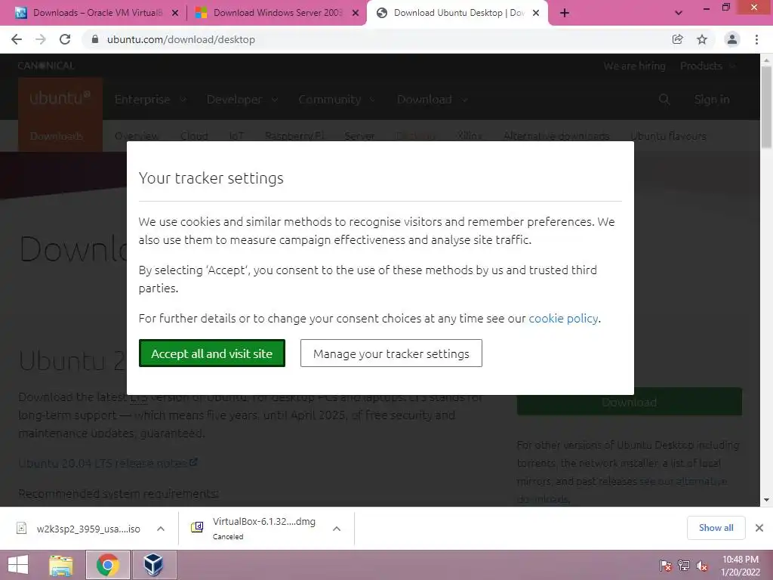Click the address bar URL field
The height and width of the screenshot is (580, 773).
(181, 39)
